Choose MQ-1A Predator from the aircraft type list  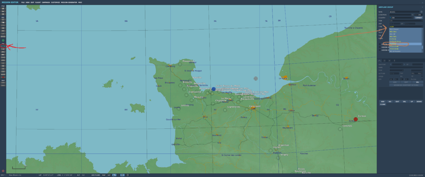click(x=405, y=51)
